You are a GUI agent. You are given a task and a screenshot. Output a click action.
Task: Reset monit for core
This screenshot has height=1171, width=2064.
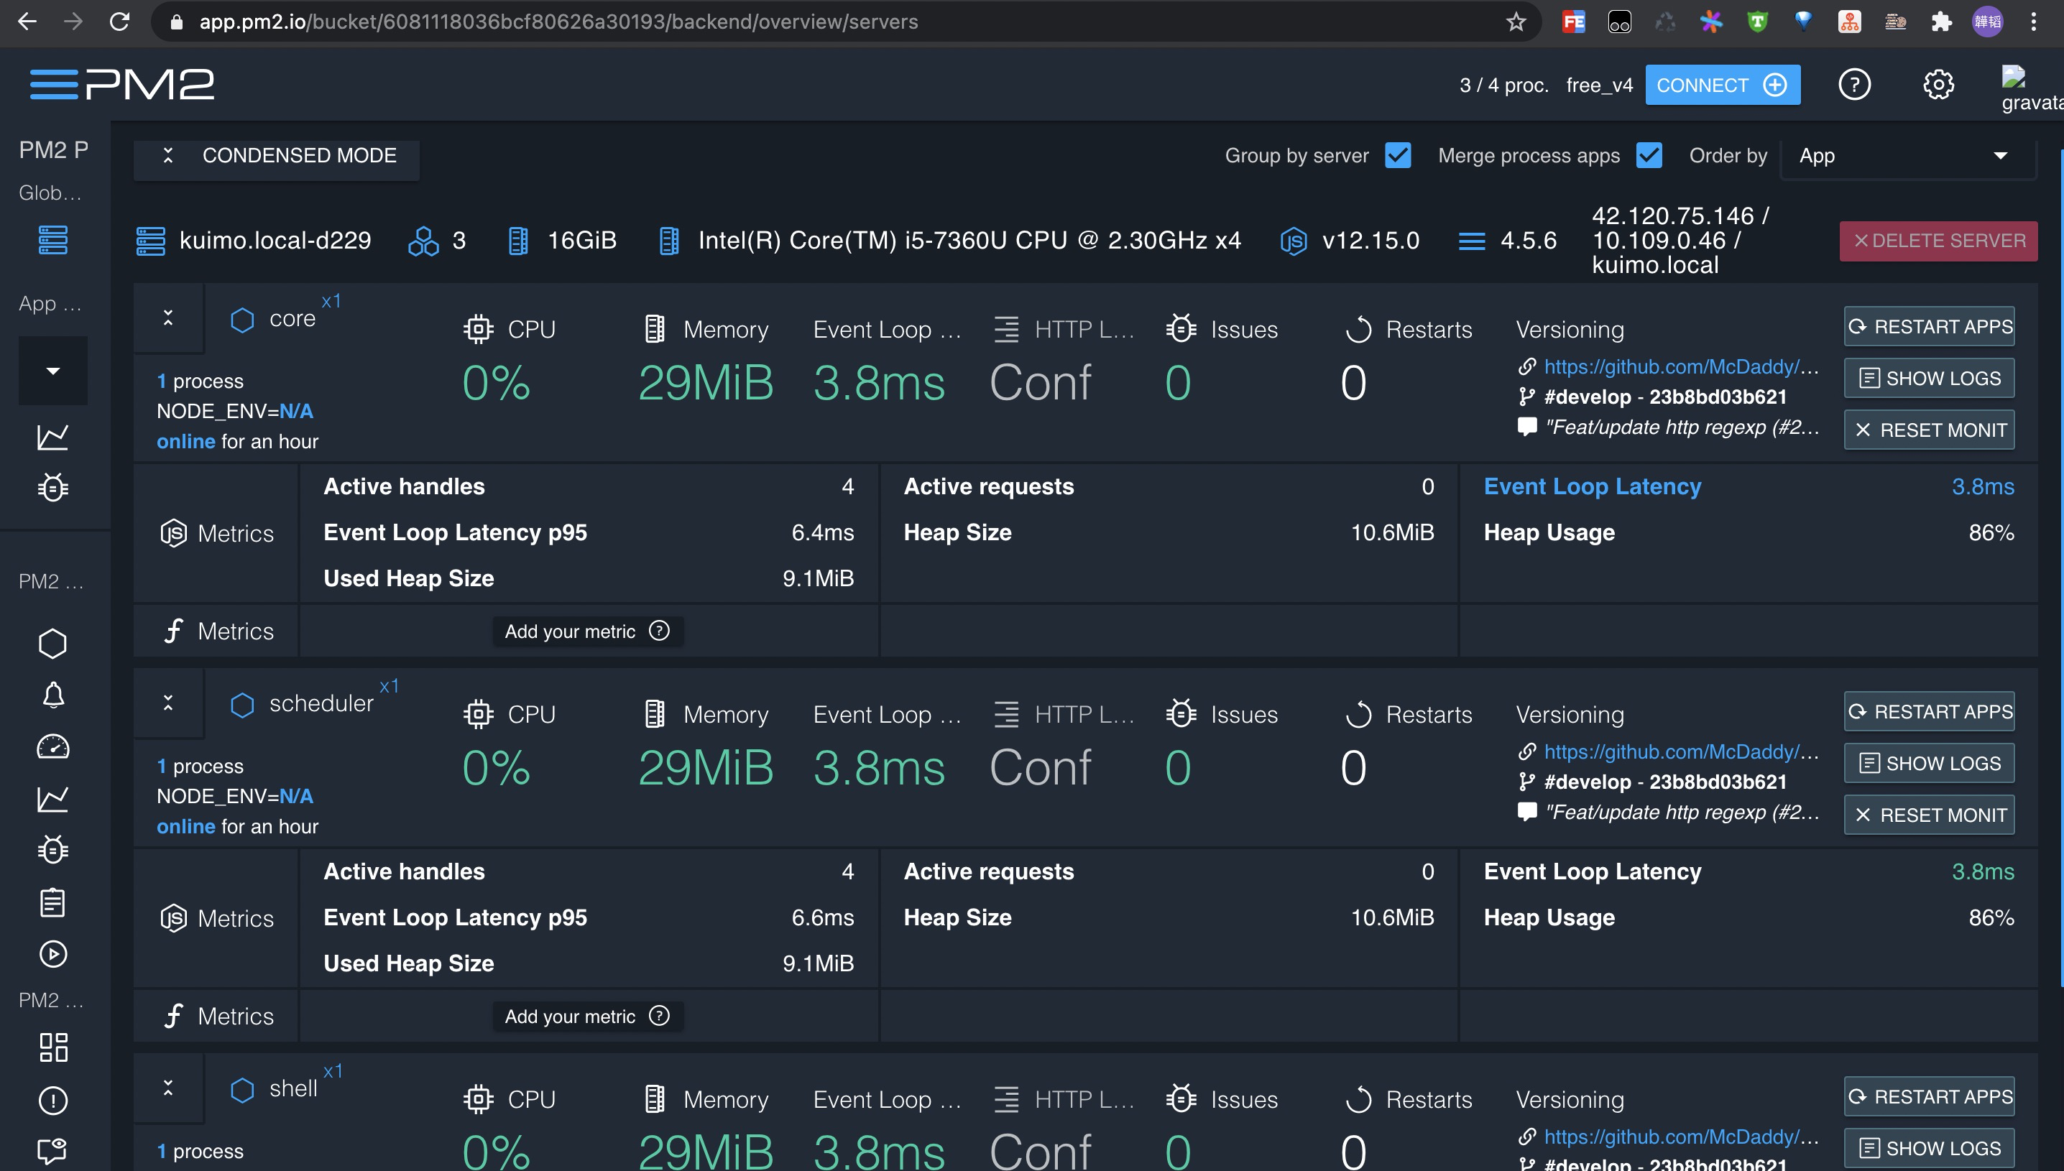point(1929,430)
